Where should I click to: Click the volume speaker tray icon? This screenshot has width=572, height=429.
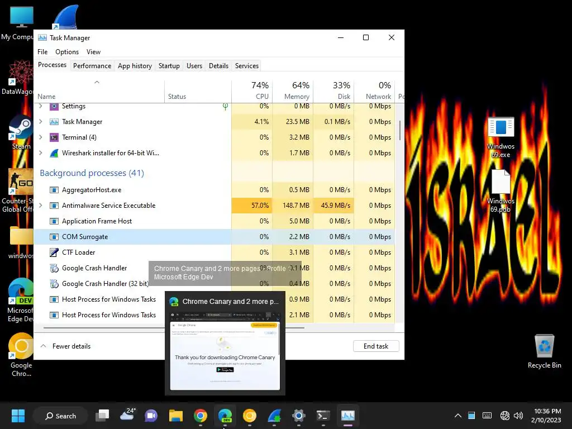(x=518, y=416)
